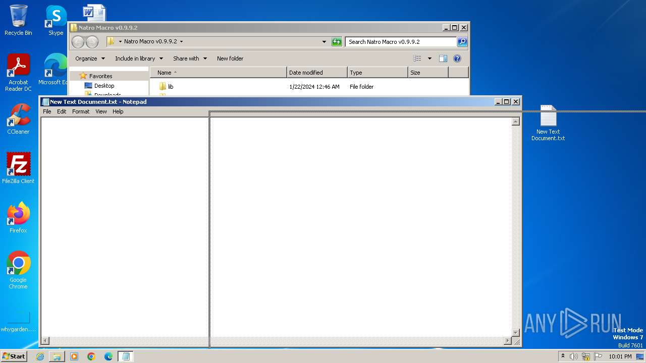
Task: Click inside Notepad text area
Action: (276, 227)
